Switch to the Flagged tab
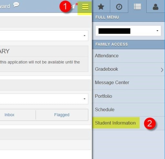The height and width of the screenshot is (159, 165). point(62,115)
